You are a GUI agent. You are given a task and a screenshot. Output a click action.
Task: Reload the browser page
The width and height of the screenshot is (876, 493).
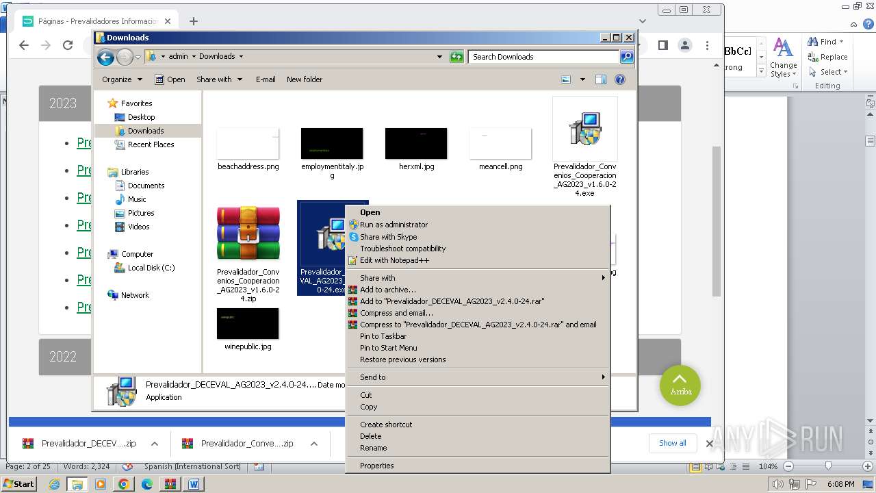68,45
